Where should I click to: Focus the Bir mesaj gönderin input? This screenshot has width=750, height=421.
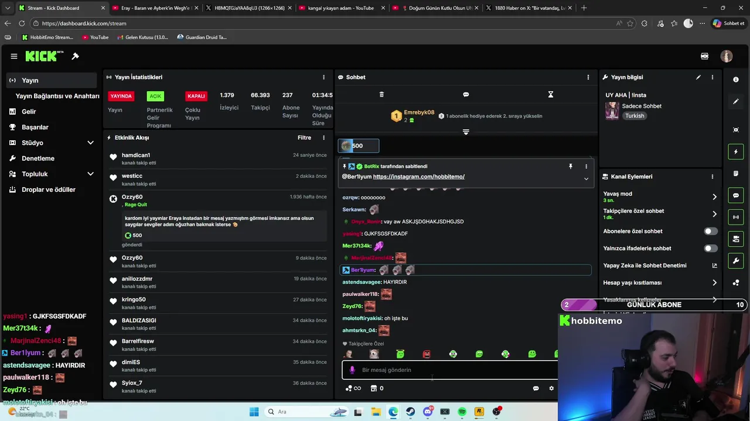450,370
